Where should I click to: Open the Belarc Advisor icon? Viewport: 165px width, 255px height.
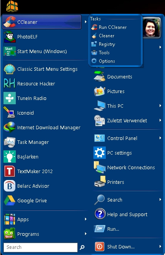(10, 186)
